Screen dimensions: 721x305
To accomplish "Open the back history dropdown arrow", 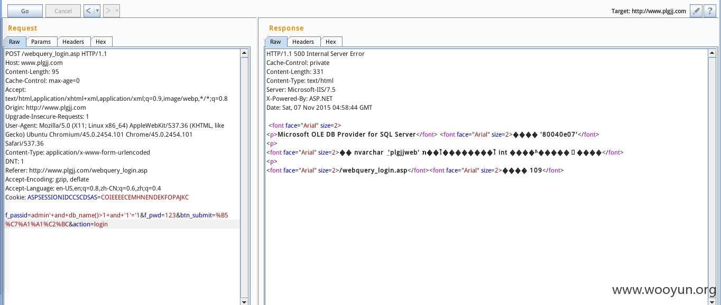I will (97, 11).
